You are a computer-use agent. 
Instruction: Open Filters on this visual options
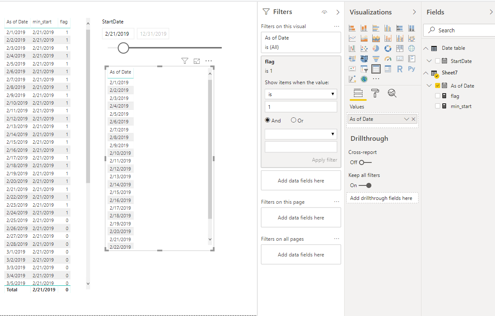(337, 26)
